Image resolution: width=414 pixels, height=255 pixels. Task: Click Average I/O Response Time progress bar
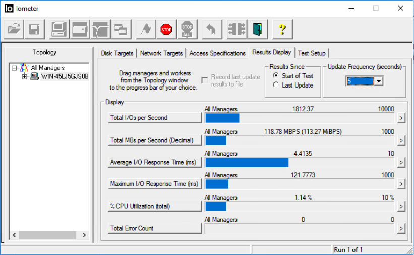pos(300,163)
